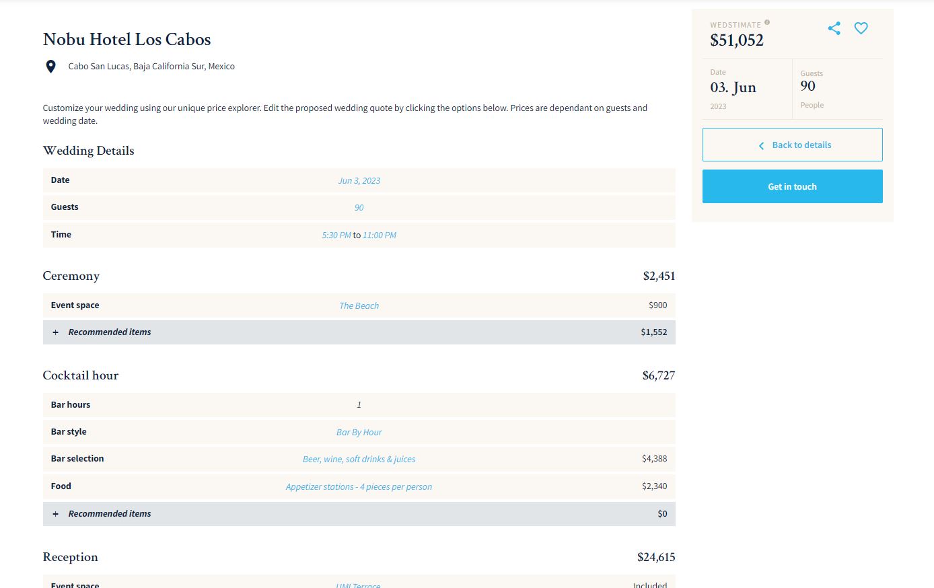Change start time 5:30 PM
This screenshot has width=934, height=588.
[x=336, y=235]
